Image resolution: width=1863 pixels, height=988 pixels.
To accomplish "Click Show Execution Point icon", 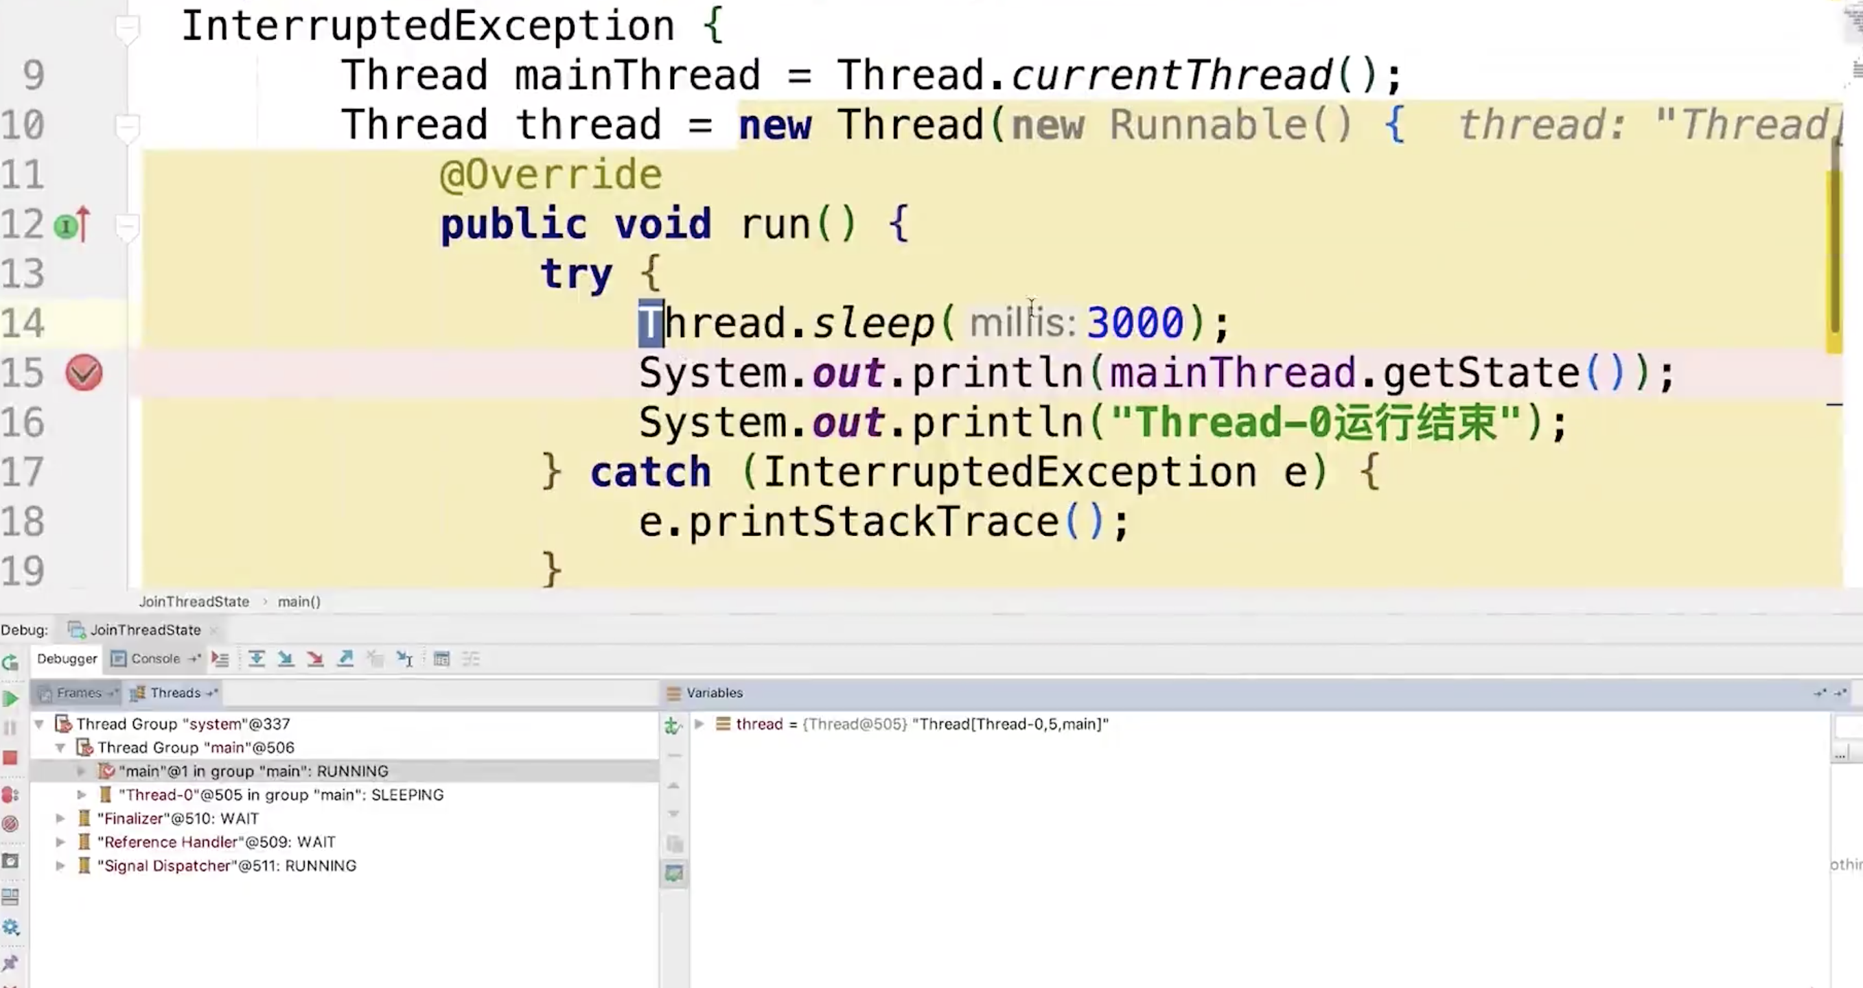I will pyautogui.click(x=220, y=659).
